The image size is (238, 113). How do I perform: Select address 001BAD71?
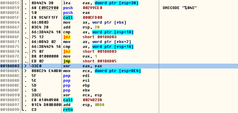pyautogui.click(x=10, y=42)
